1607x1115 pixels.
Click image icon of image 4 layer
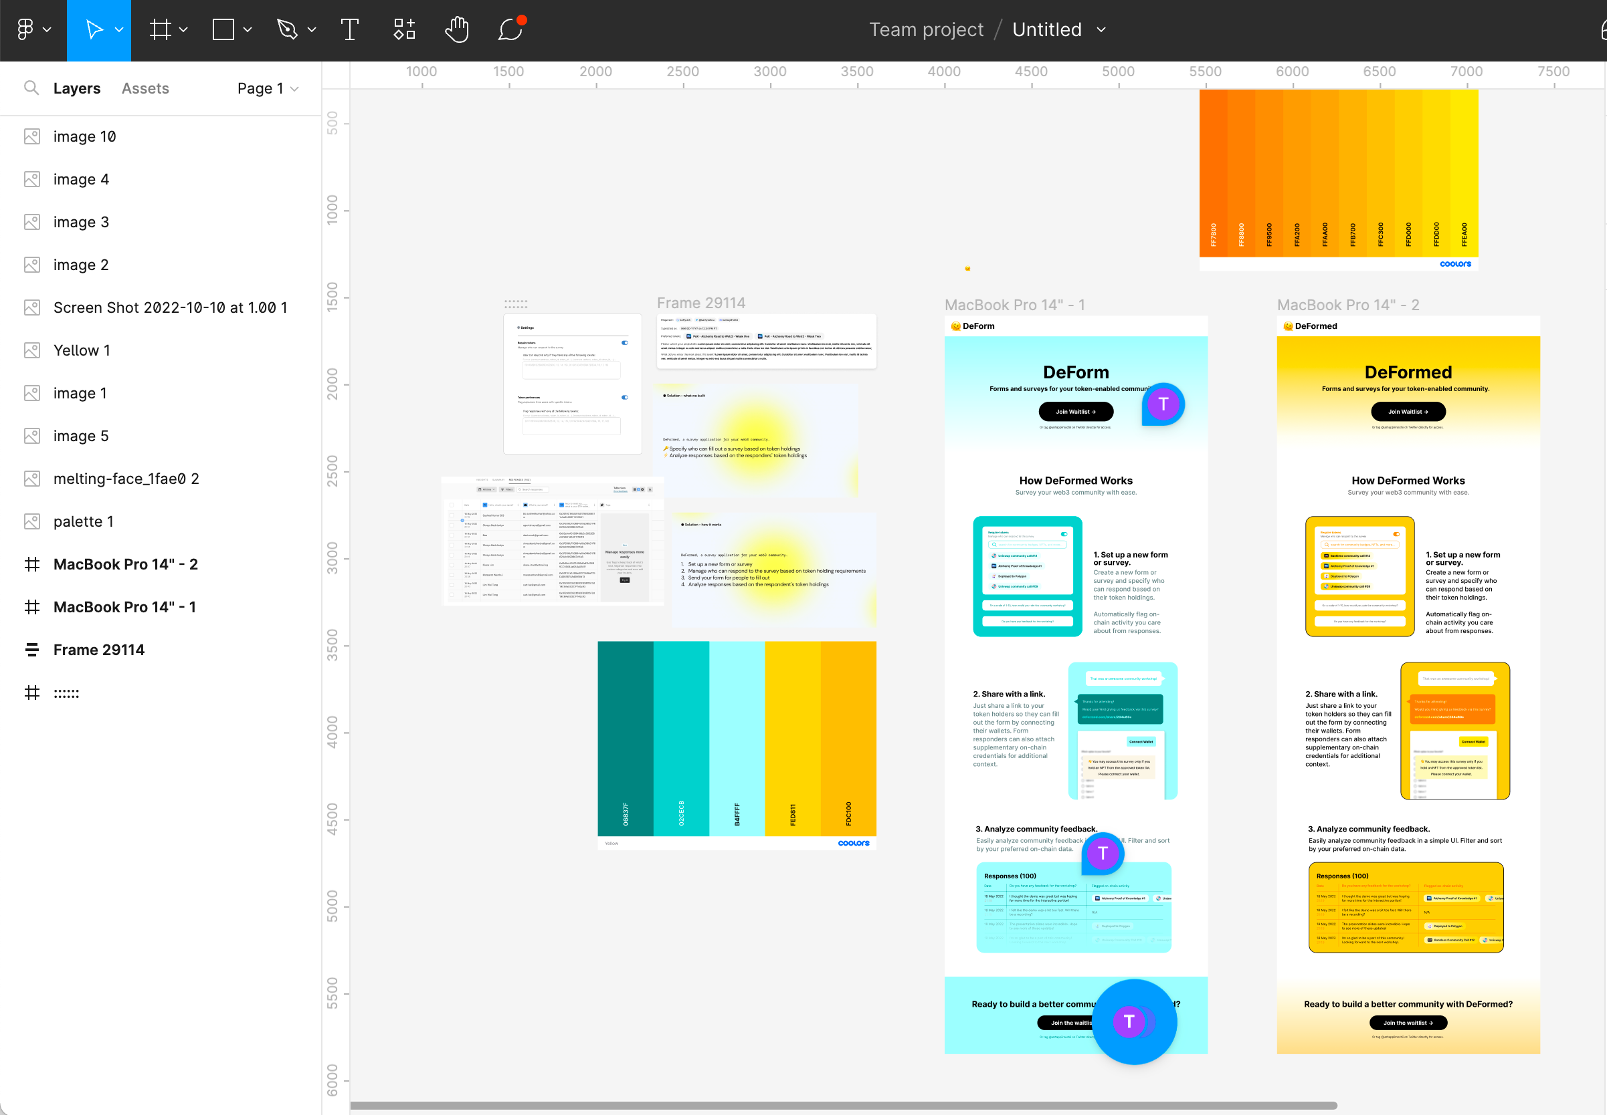tap(32, 179)
